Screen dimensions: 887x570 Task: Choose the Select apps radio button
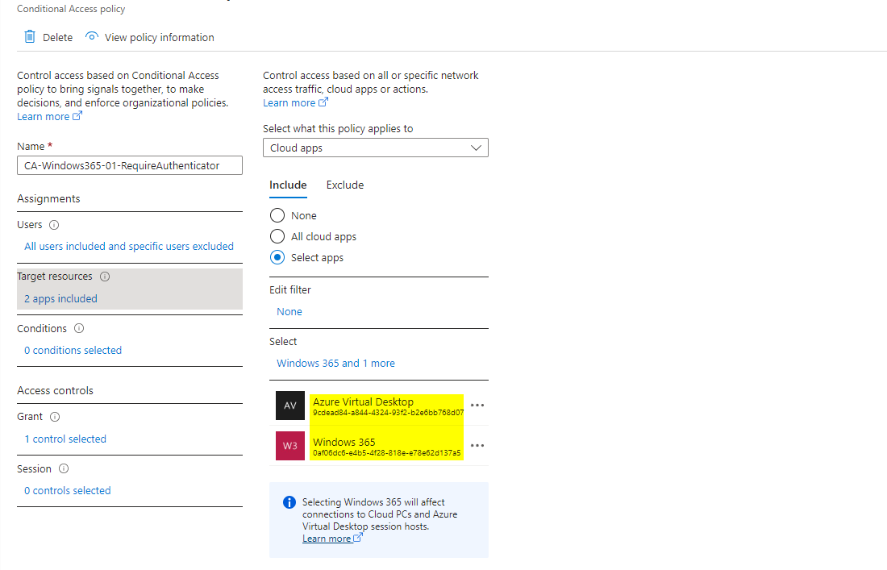tap(277, 257)
